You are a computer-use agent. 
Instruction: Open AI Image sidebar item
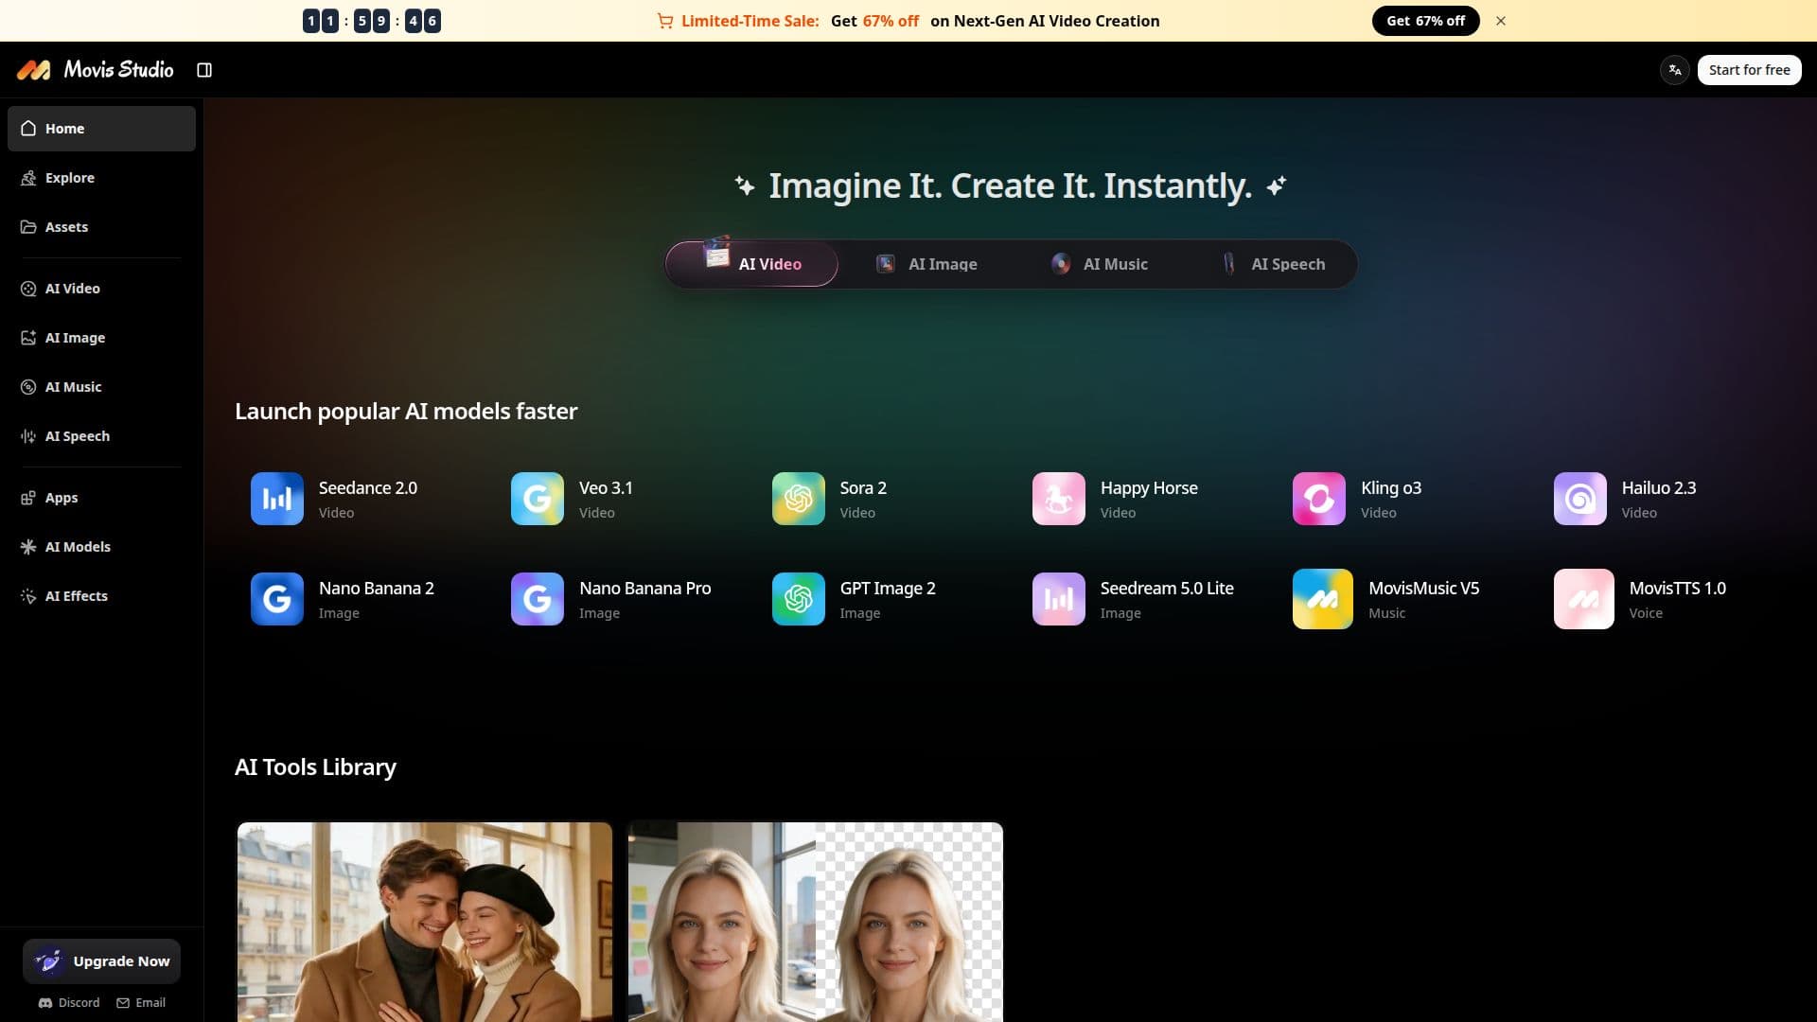101,338
